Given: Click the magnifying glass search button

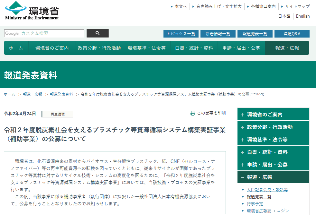Looking at the screenshot, I should 98,33.
